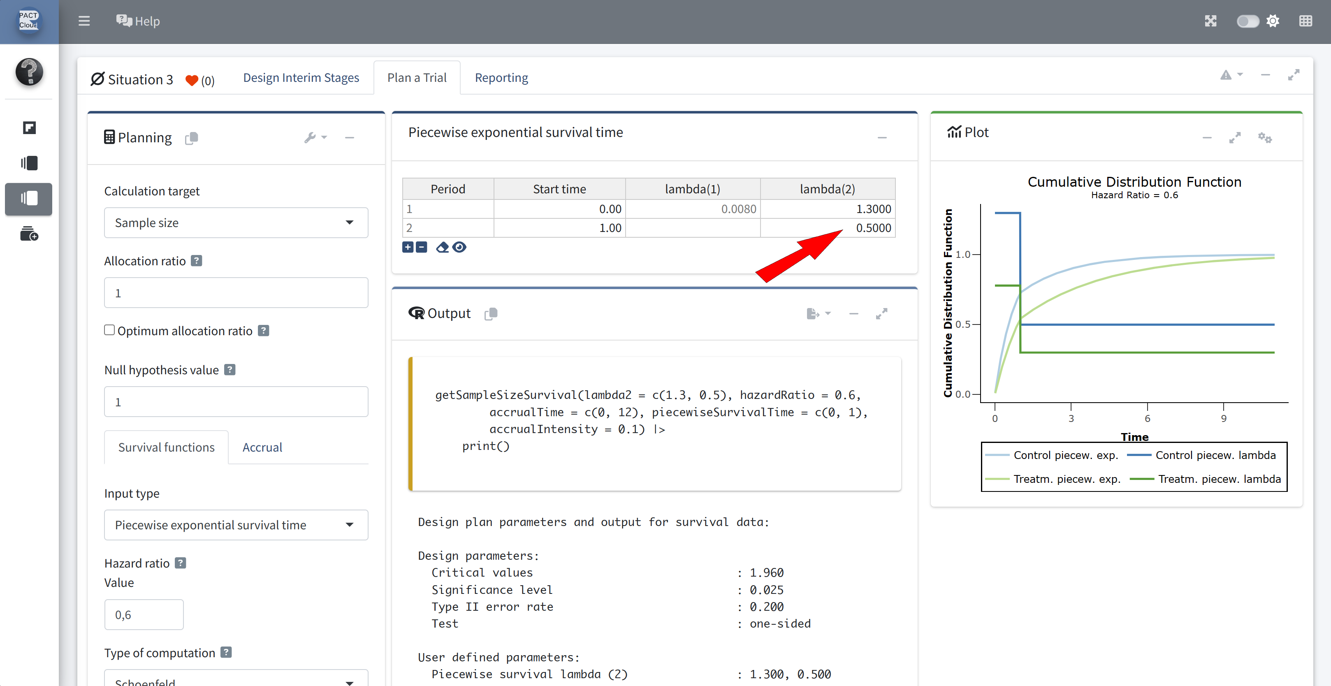1331x686 pixels.
Task: Copy the Output panel contents
Action: tap(491, 313)
